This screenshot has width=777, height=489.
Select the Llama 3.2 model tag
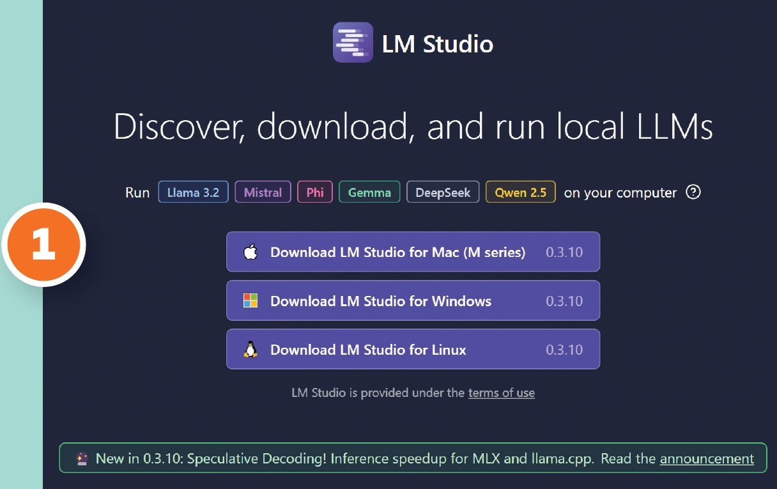[x=193, y=192]
